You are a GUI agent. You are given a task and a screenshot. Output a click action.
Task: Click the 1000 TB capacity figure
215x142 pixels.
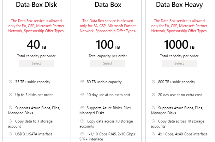(x=179, y=44)
